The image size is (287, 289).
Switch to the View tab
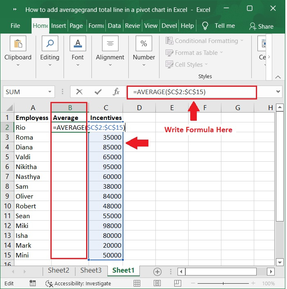pos(151,26)
